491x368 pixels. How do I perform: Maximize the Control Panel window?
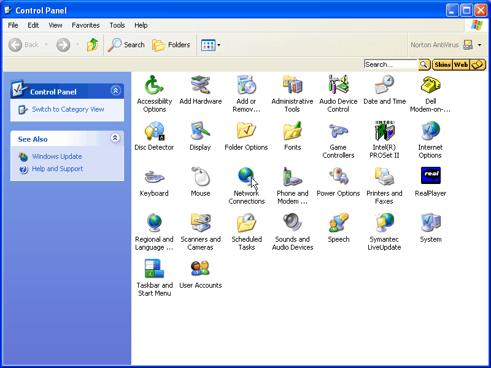pos(466,10)
